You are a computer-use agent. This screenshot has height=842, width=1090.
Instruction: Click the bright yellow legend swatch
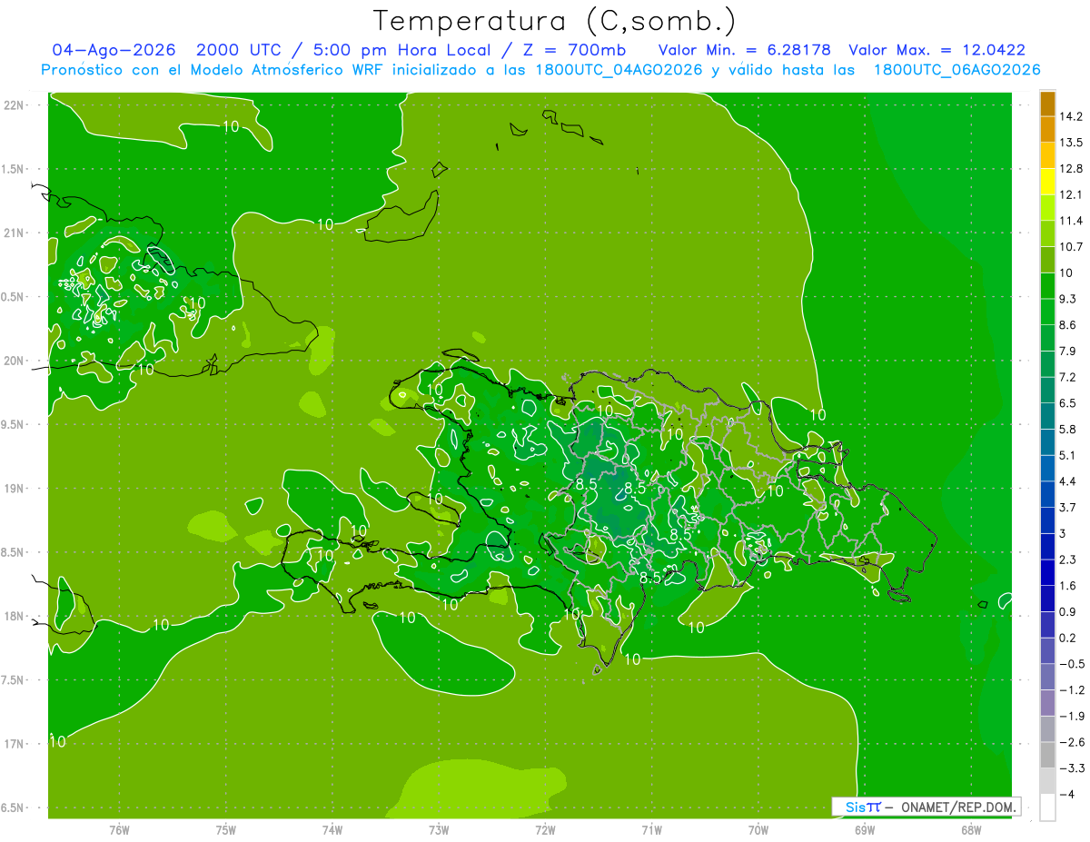click(1047, 182)
